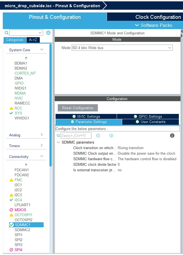
Task: Click the disabled icon beside MDIOS
Action: coord(11,210)
